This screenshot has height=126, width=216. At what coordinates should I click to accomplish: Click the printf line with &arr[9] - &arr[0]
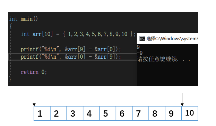coord(71,49)
